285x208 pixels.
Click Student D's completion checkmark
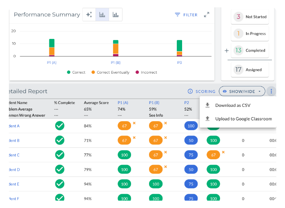click(x=60, y=170)
